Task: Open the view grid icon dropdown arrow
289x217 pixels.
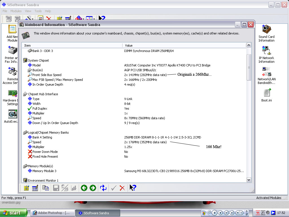Action: [x=94, y=19]
